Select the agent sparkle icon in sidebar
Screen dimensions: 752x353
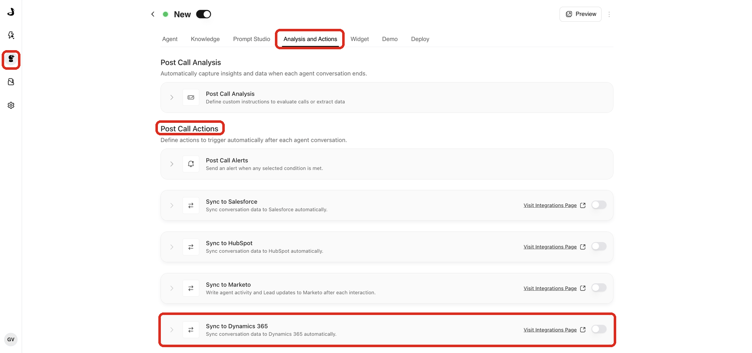pyautogui.click(x=11, y=59)
